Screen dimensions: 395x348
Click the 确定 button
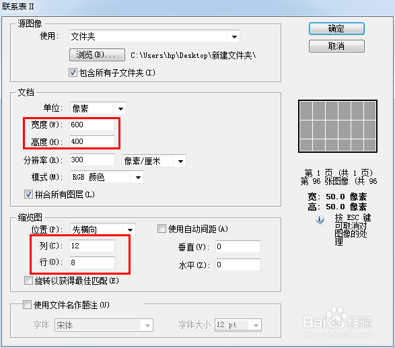tap(336, 29)
